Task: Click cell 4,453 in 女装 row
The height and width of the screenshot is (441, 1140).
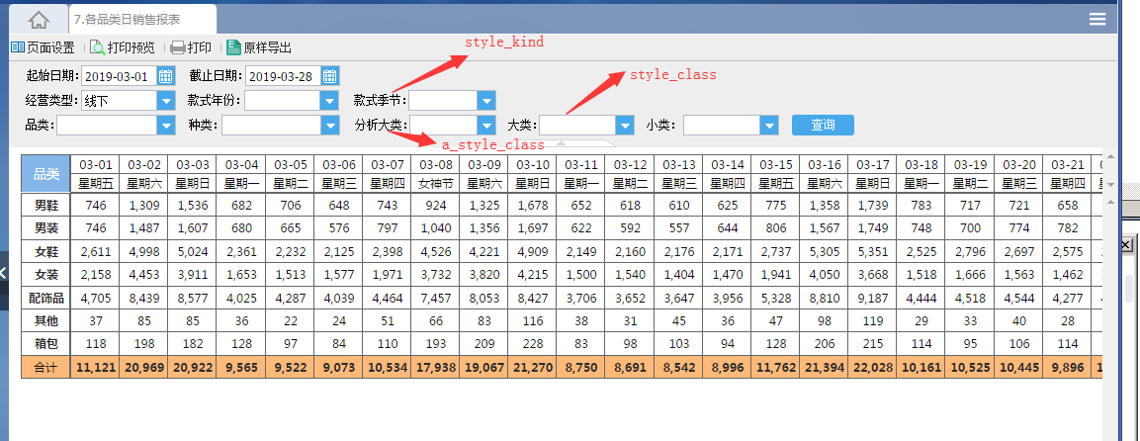Action: coord(143,275)
